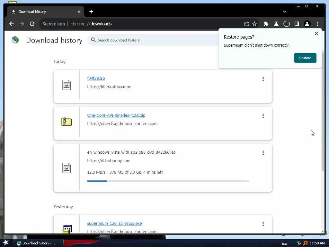Open the profile avatar menu

click(307, 24)
